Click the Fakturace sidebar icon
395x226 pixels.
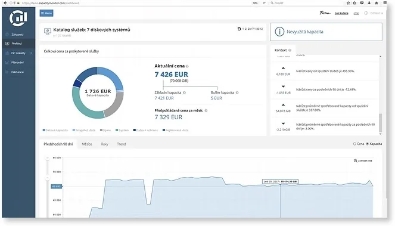pyautogui.click(x=7, y=72)
